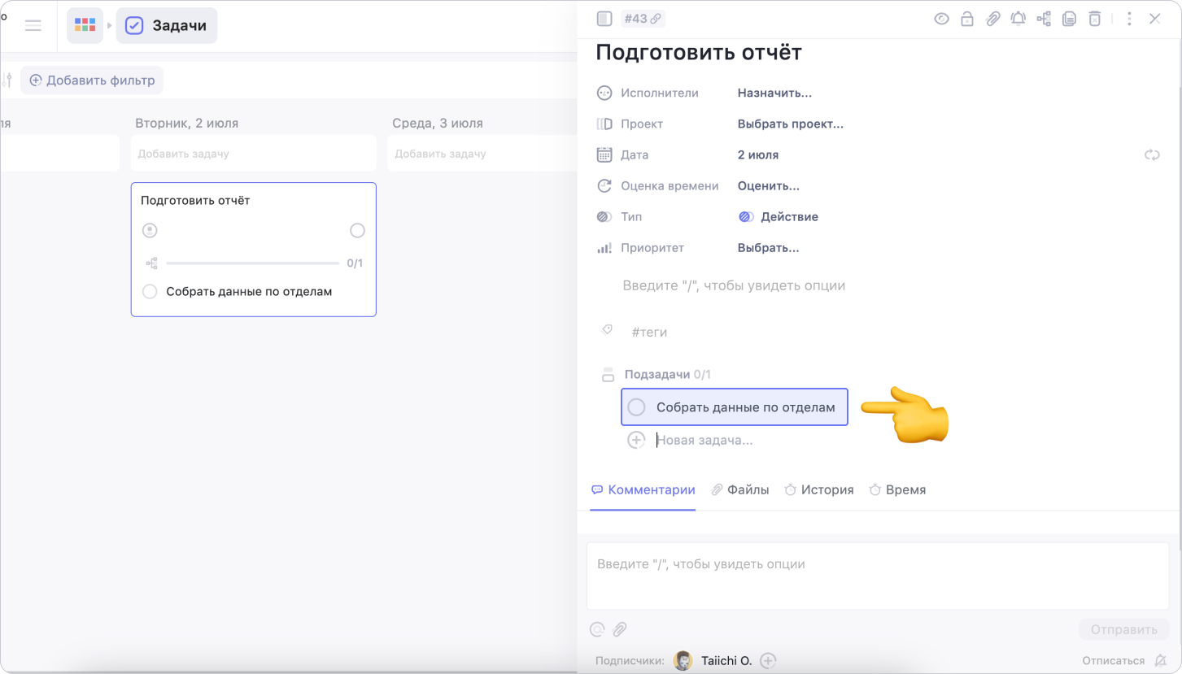Open the 'Назначить...' assignee picker

point(774,93)
